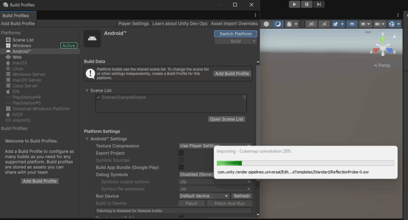This screenshot has height=220, width=408.
Task: Select the Linux platform
Action: 18,68
